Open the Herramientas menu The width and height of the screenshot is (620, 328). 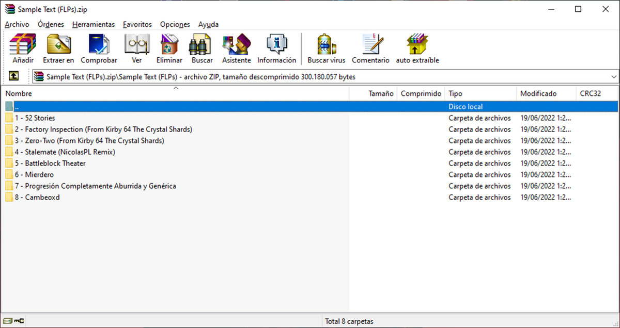94,24
